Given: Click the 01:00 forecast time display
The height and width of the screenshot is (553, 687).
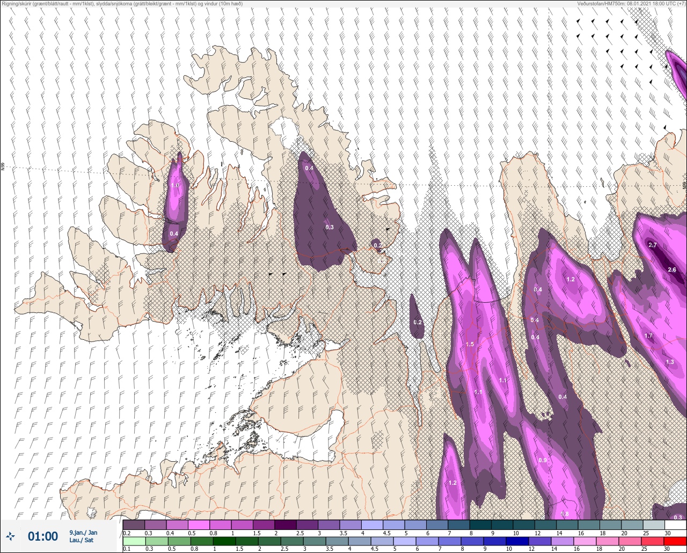Looking at the screenshot, I should pos(42,536).
